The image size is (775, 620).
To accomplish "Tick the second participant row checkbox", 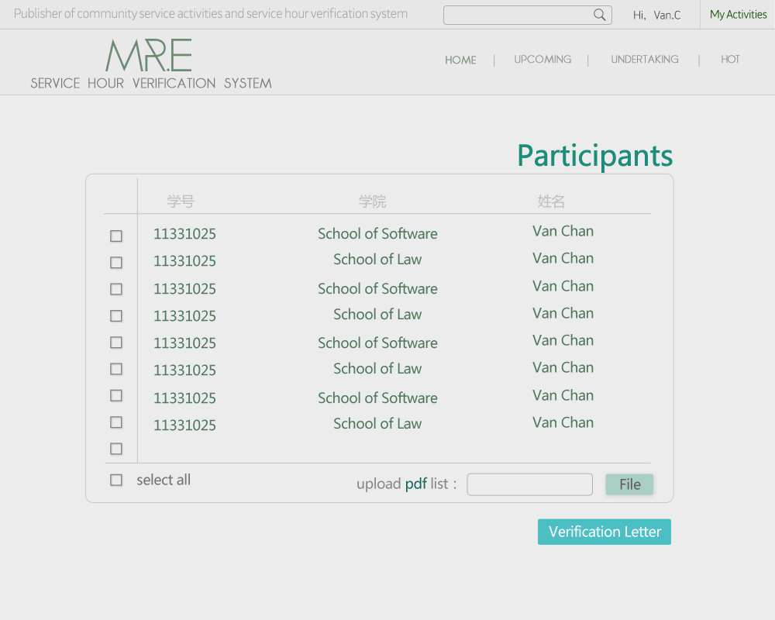I will pos(116,262).
